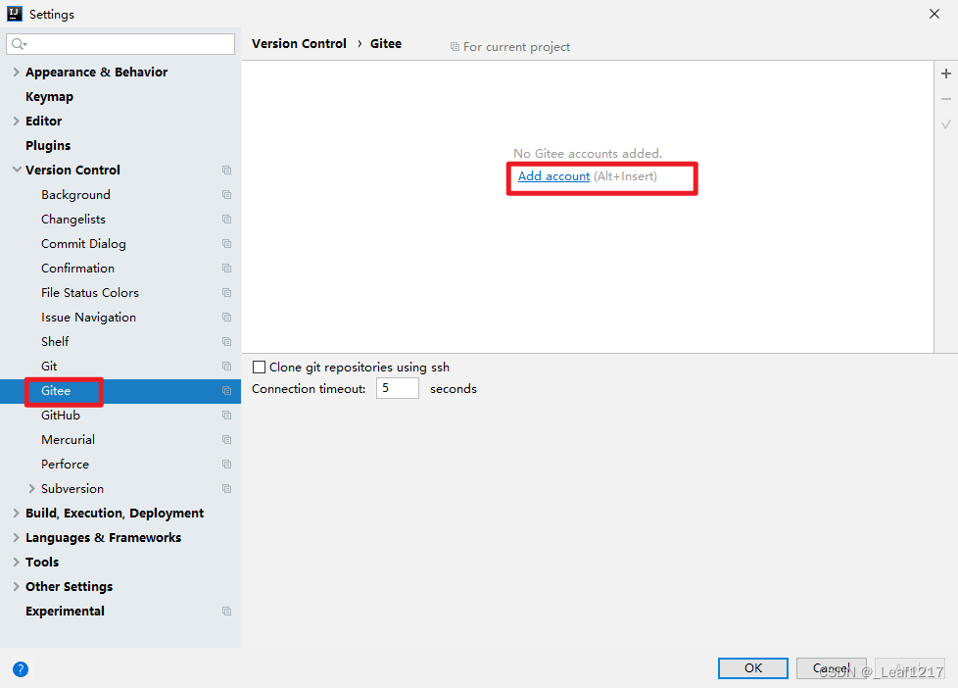Open help with the question mark icon
Image resolution: width=958 pixels, height=688 pixels.
pyautogui.click(x=21, y=669)
